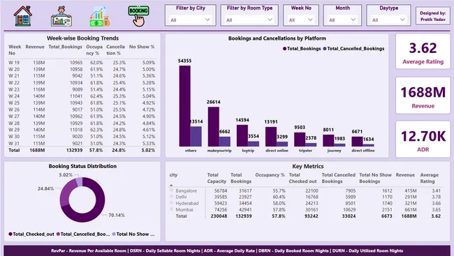Click Delhi average rating value 3.78
This screenshot has height=256, width=454.
tap(437, 197)
